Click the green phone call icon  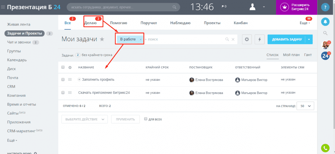[325, 148]
